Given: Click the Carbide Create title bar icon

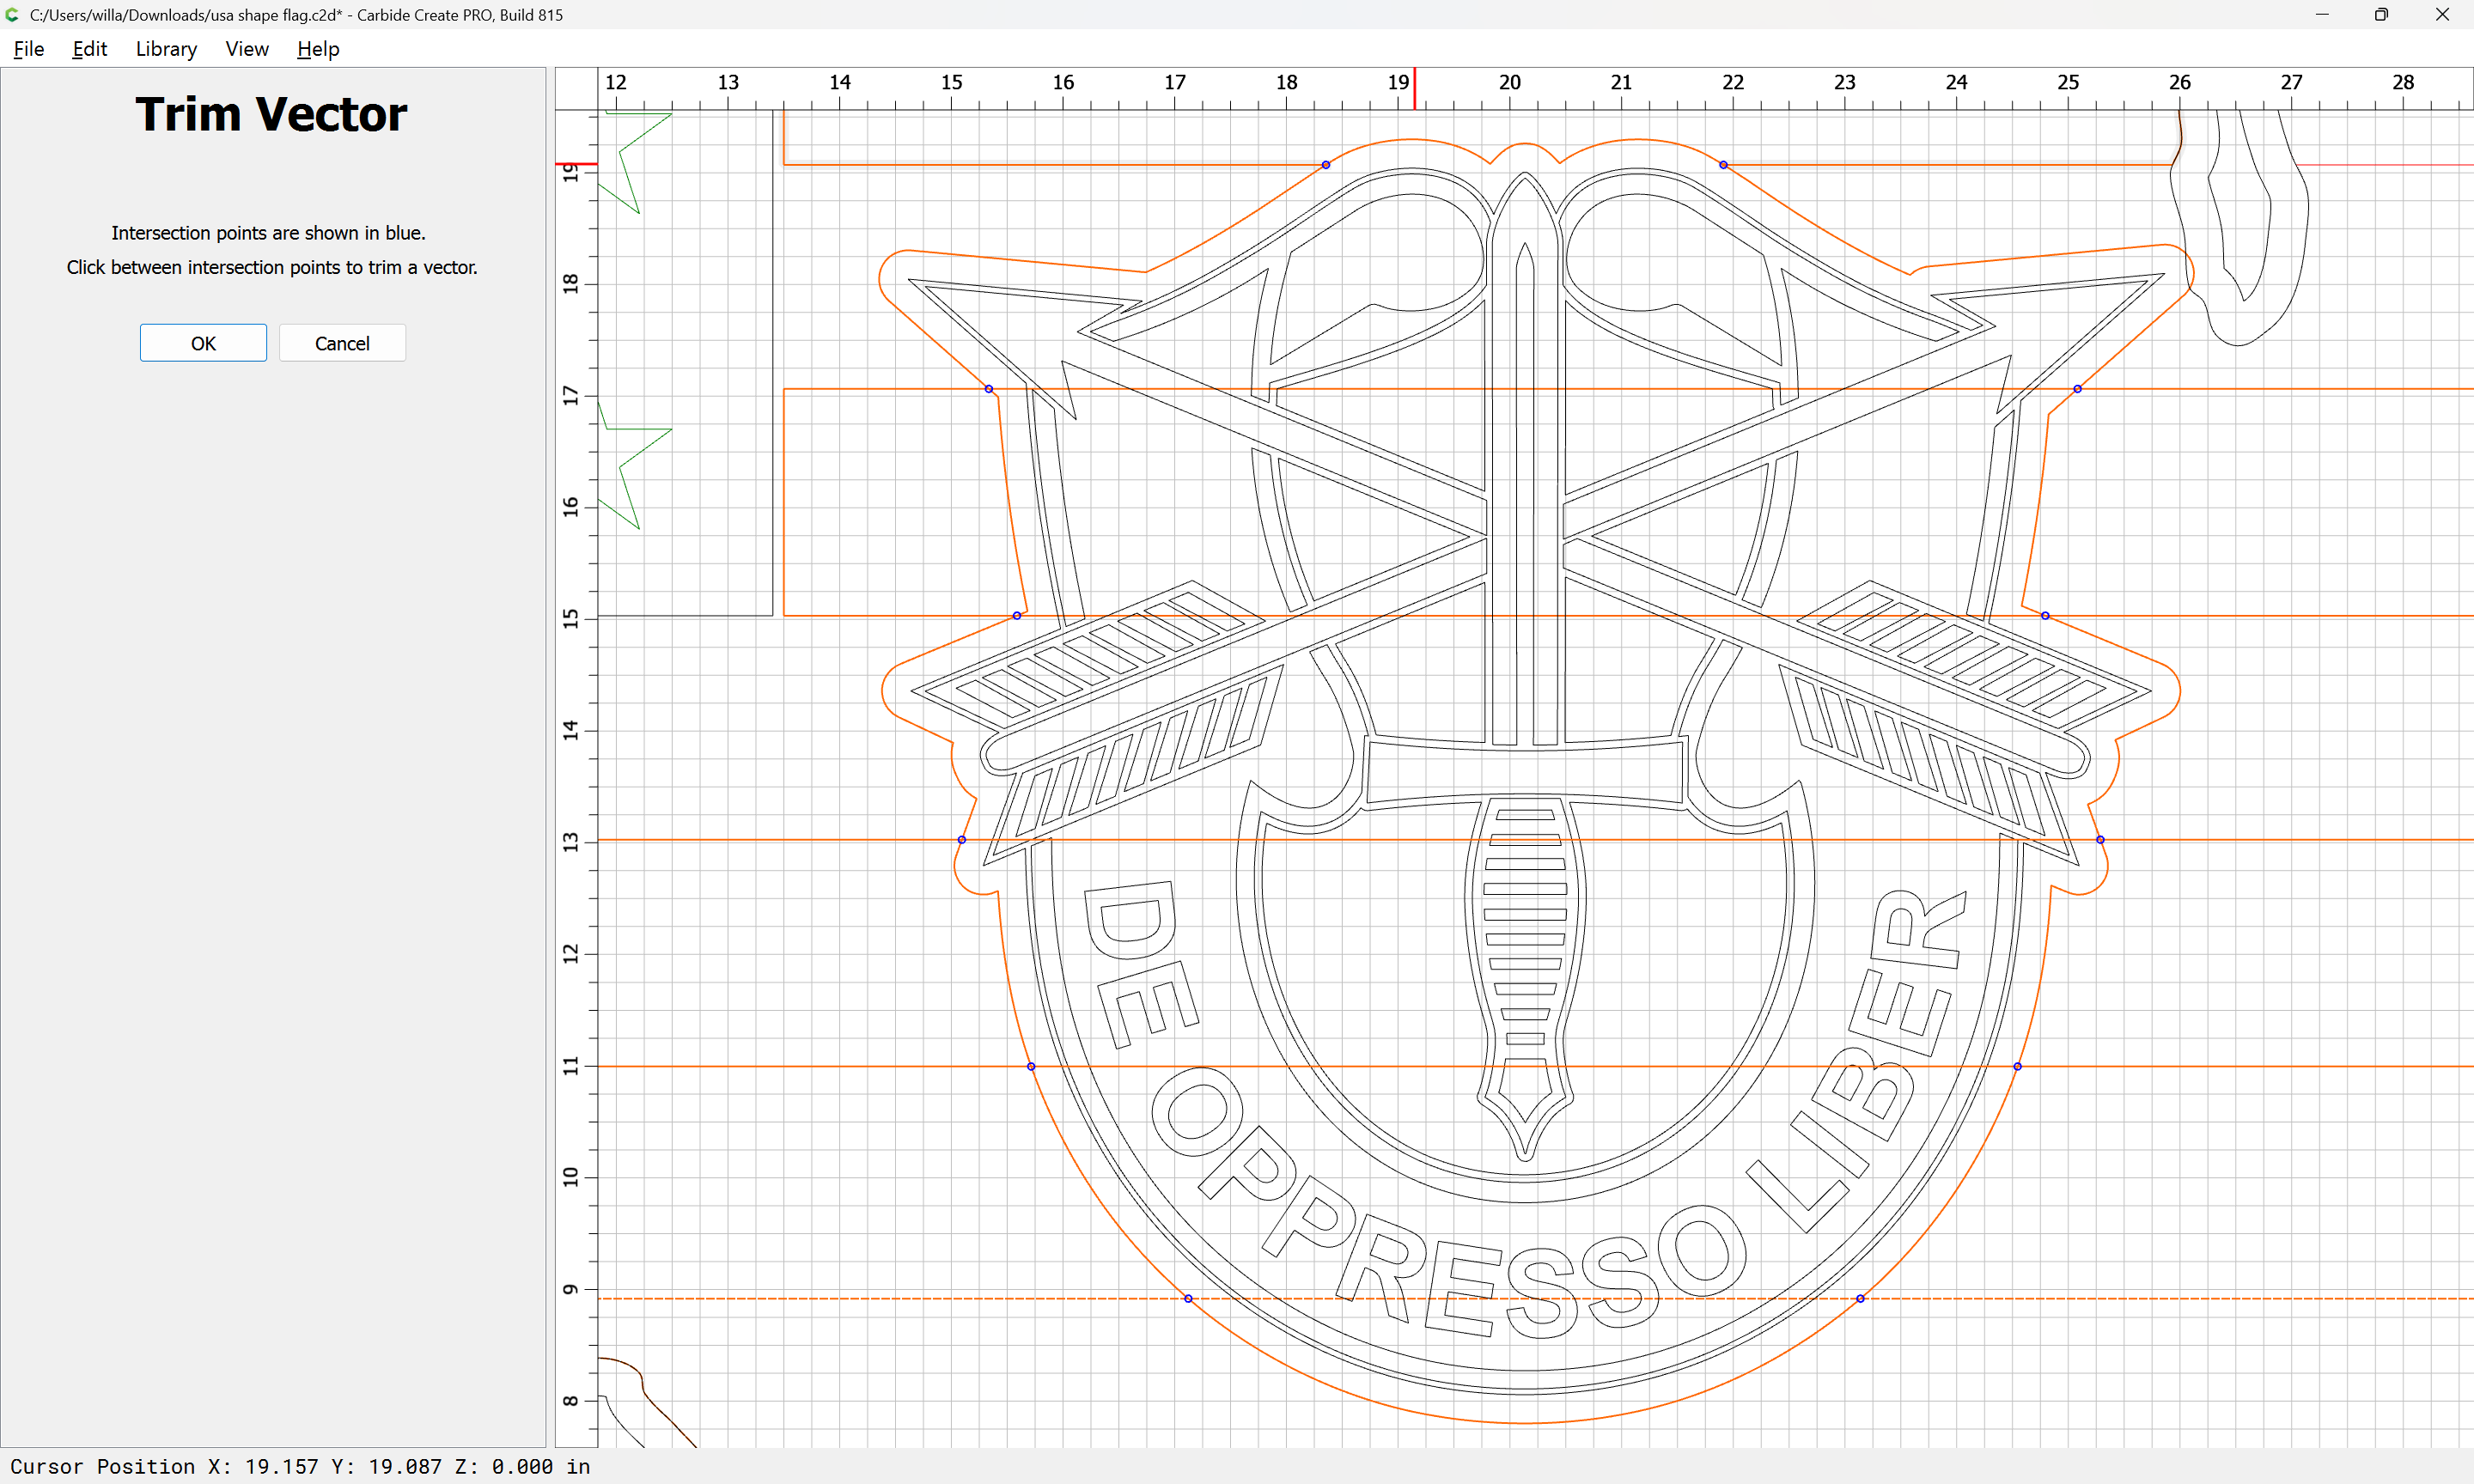Looking at the screenshot, I should (12, 14).
